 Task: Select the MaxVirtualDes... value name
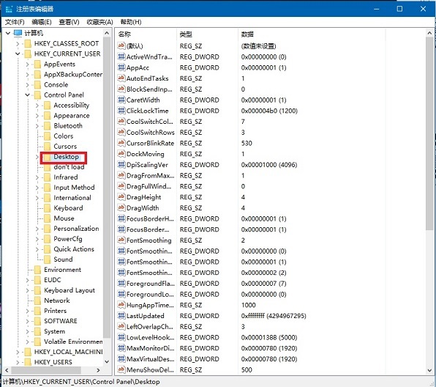point(150,359)
